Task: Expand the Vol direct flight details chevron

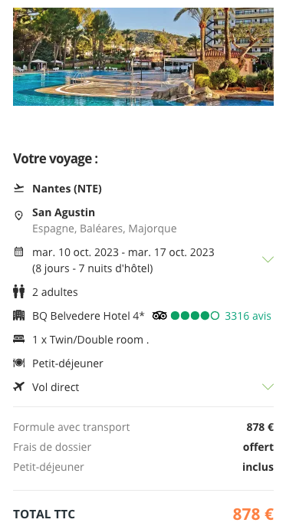Action: pyautogui.click(x=268, y=386)
